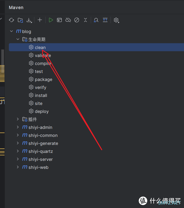
Task: Open the download sources and documentation icon
Action: click(29, 20)
